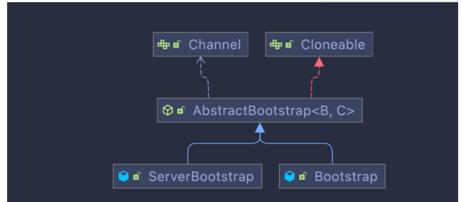The image size is (462, 202).
Task: Select the Cloneable node label
Action: coord(333,45)
